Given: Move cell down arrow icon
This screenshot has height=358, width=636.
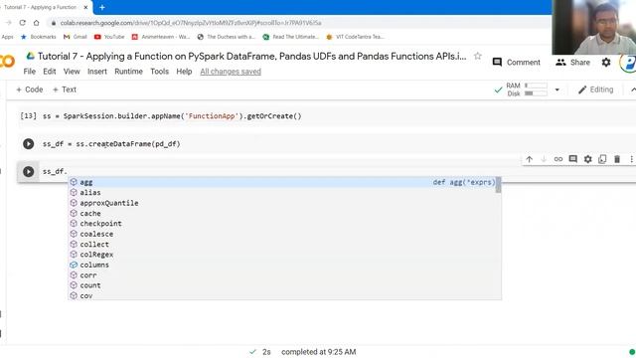Looking at the screenshot, I should [x=544, y=159].
